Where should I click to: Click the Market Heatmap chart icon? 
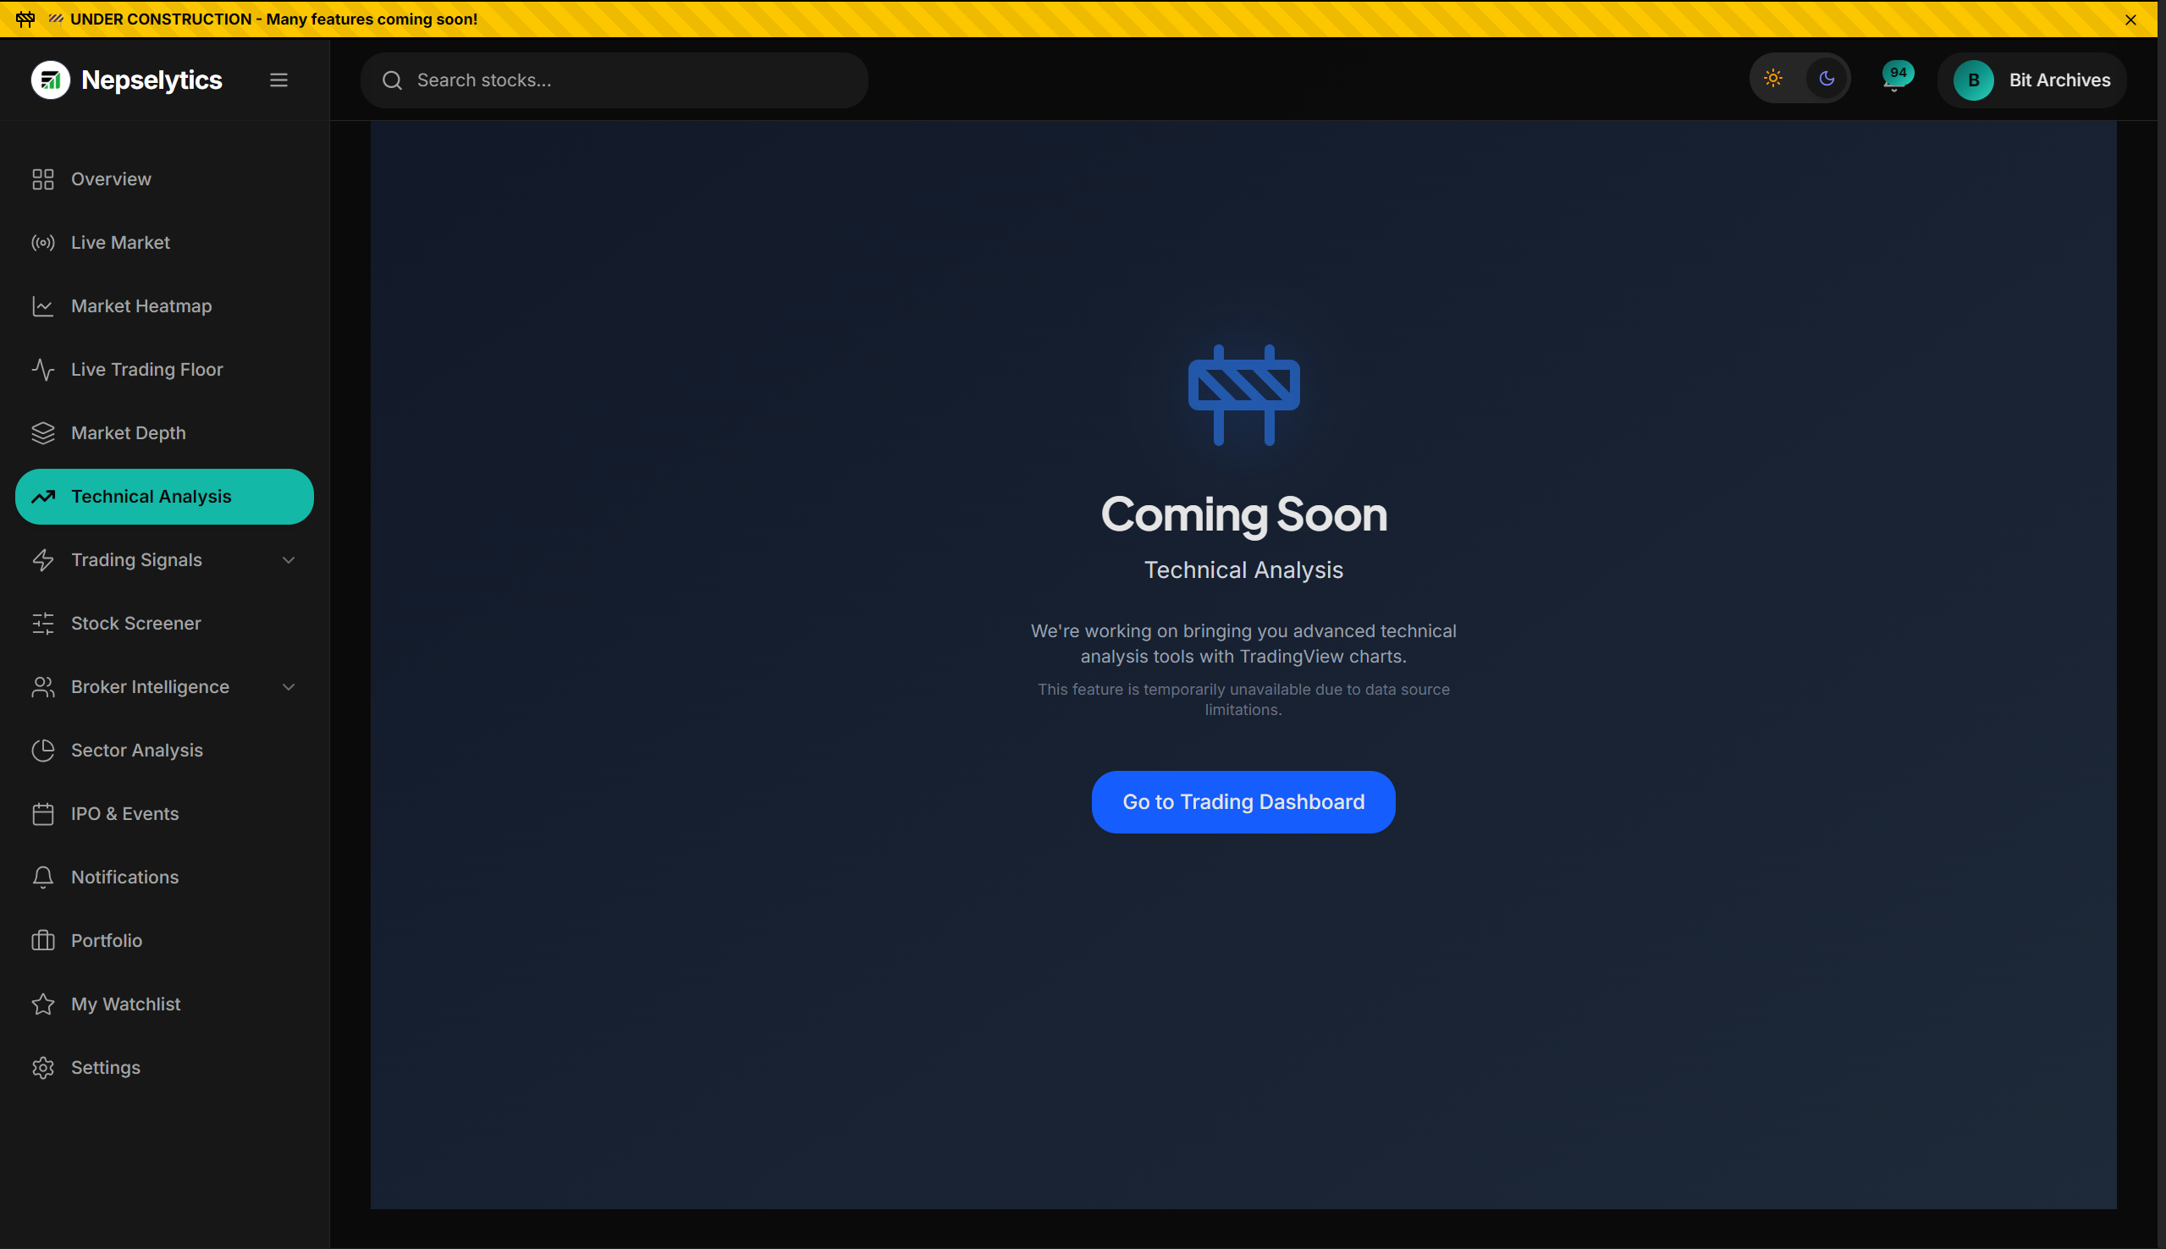point(43,306)
